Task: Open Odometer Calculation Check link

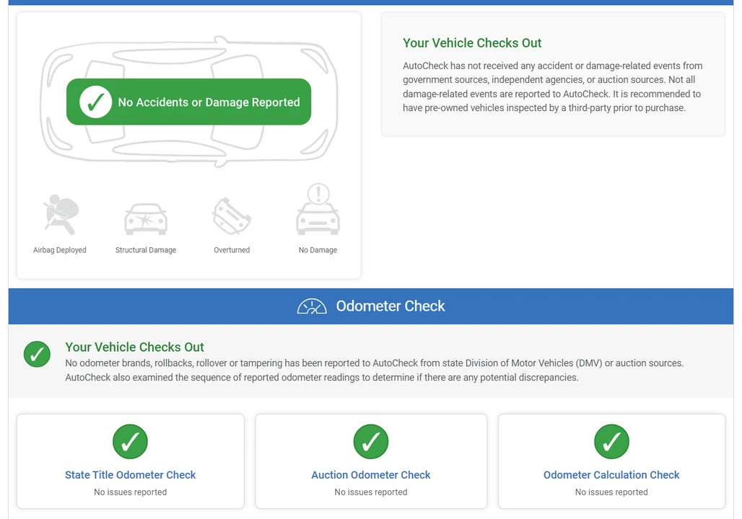Action: pyautogui.click(x=611, y=475)
